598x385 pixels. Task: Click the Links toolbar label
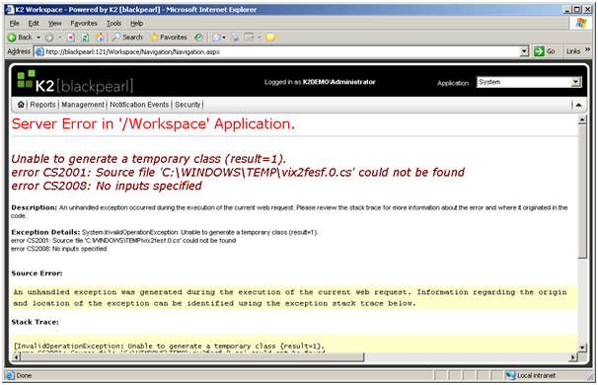(x=573, y=51)
